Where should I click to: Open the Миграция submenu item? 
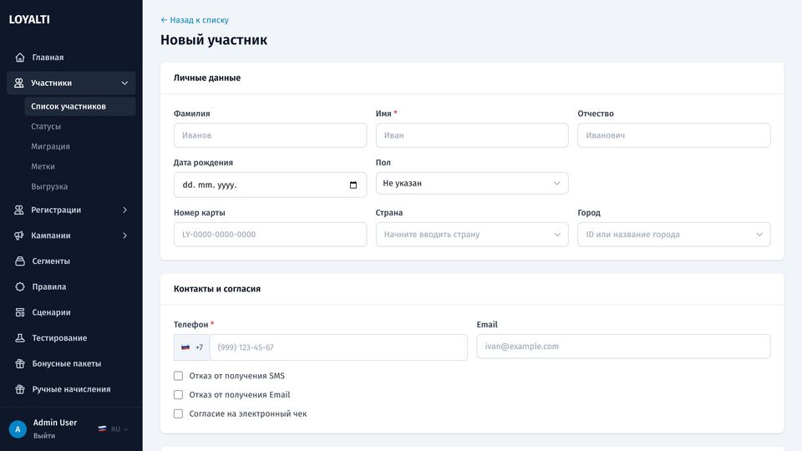click(x=51, y=146)
